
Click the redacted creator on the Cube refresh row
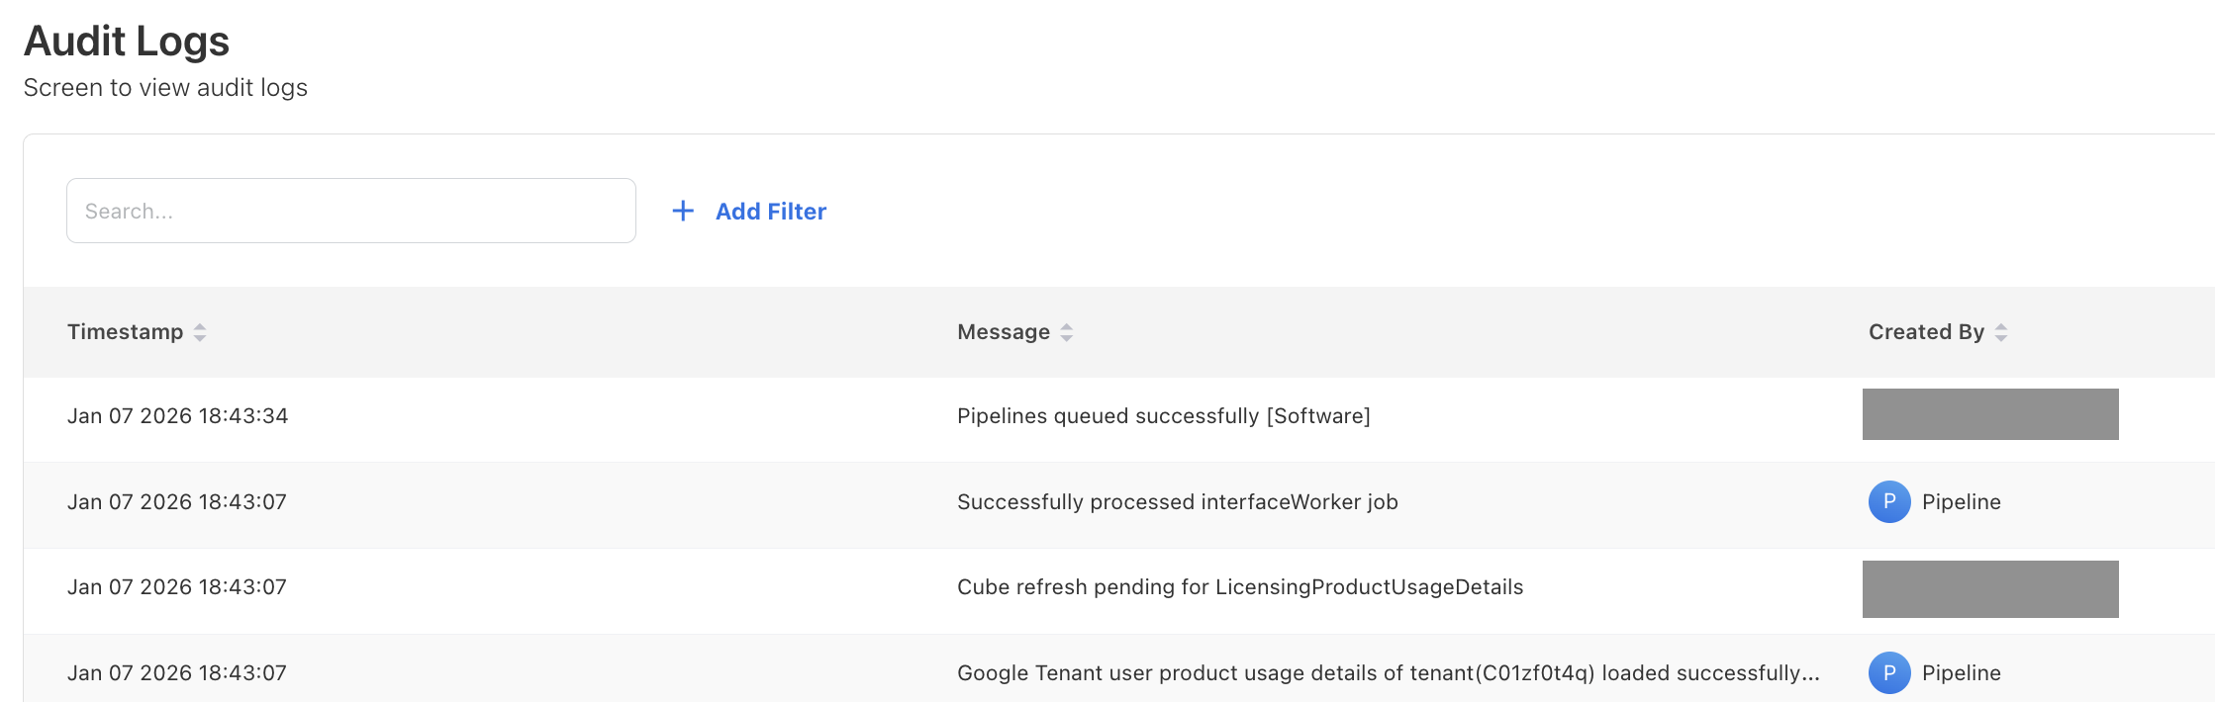pyautogui.click(x=1989, y=588)
